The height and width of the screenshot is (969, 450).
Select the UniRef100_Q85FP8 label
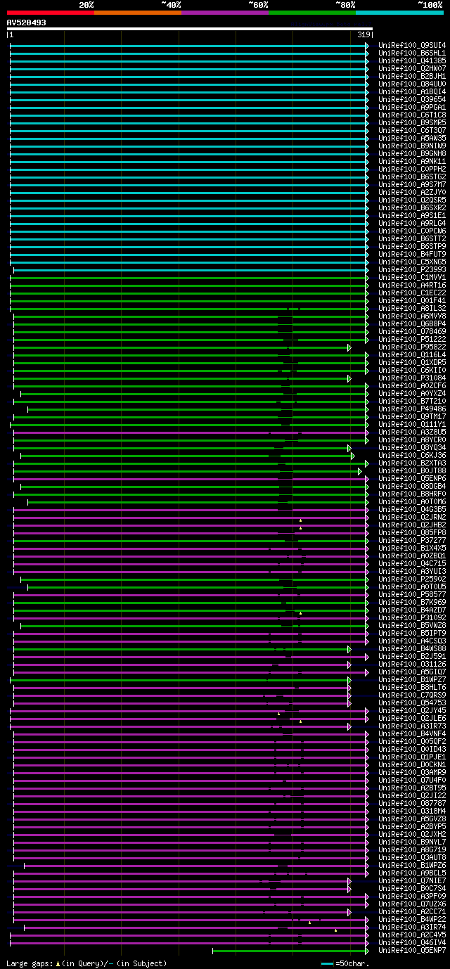tap(412, 533)
